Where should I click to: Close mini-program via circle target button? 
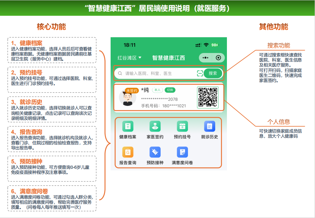(x=219, y=58)
